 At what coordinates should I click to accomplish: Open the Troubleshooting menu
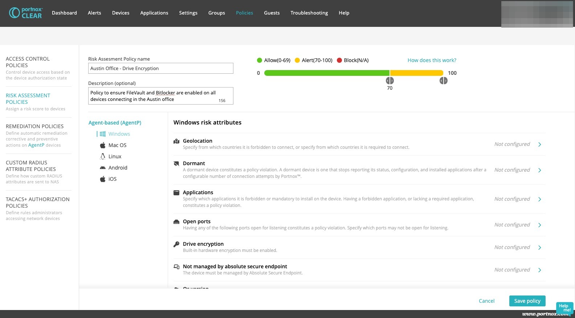[x=309, y=13]
